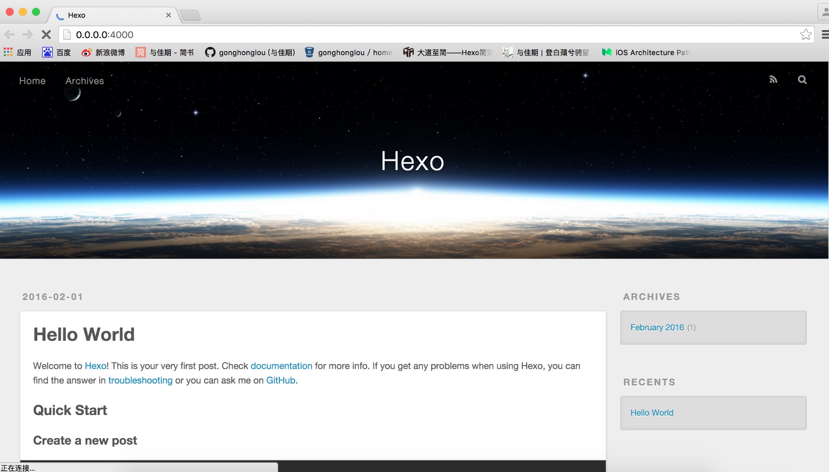Stop loading the page with X button
Image resolution: width=829 pixels, height=472 pixels.
(46, 35)
